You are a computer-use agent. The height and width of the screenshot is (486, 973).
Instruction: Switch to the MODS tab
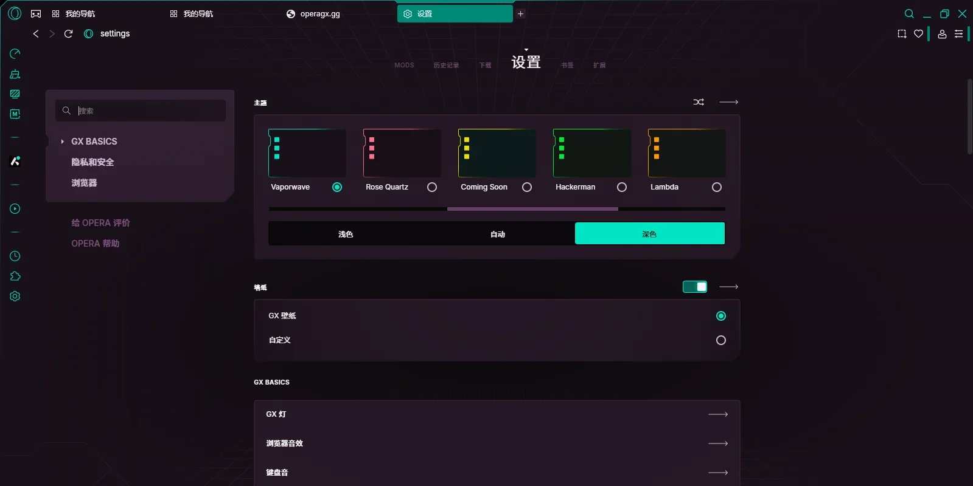pyautogui.click(x=404, y=65)
